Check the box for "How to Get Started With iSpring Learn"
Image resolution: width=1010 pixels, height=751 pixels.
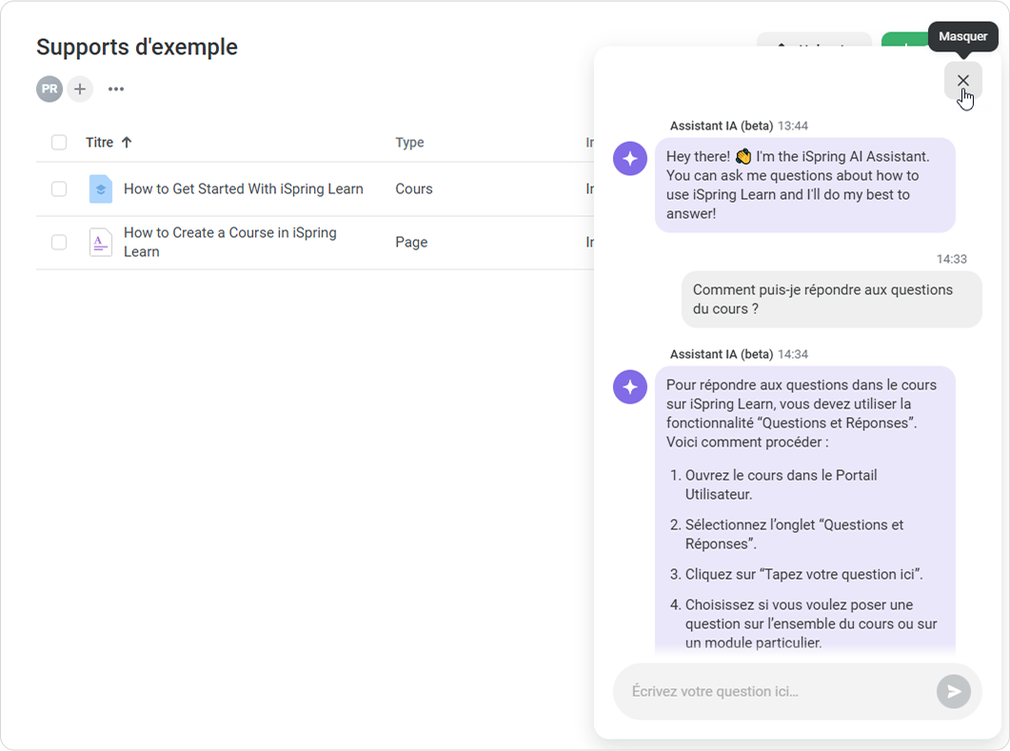(x=59, y=188)
